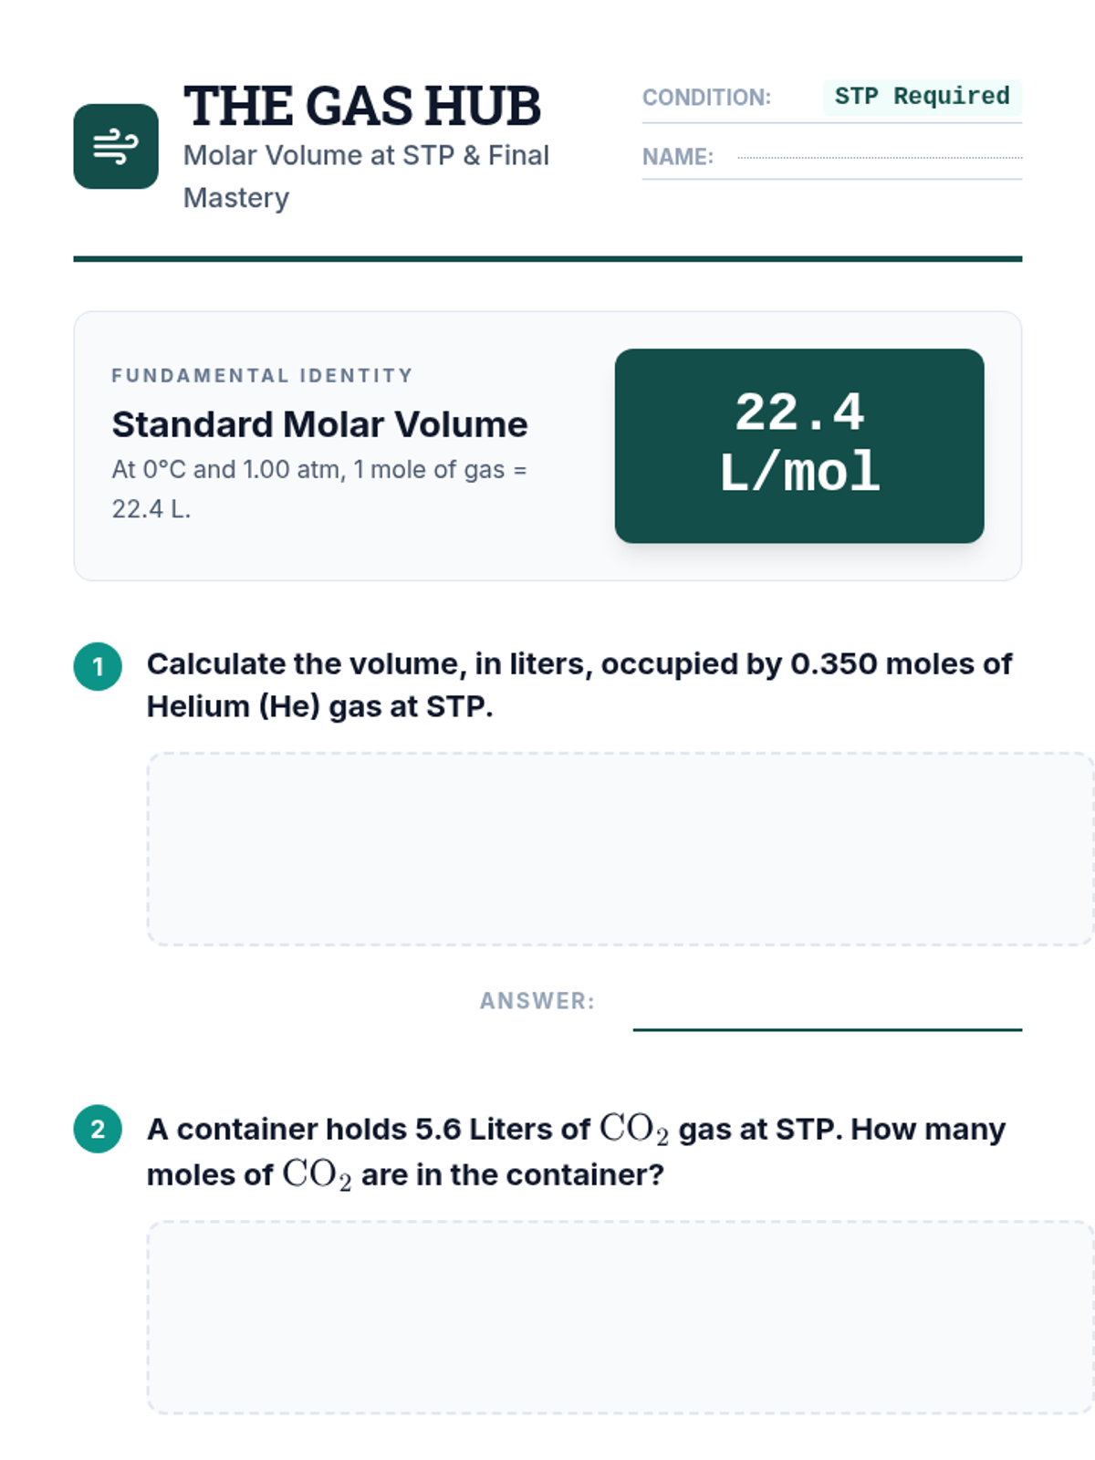
Task: Click the CONDITION label
Action: [x=706, y=98]
